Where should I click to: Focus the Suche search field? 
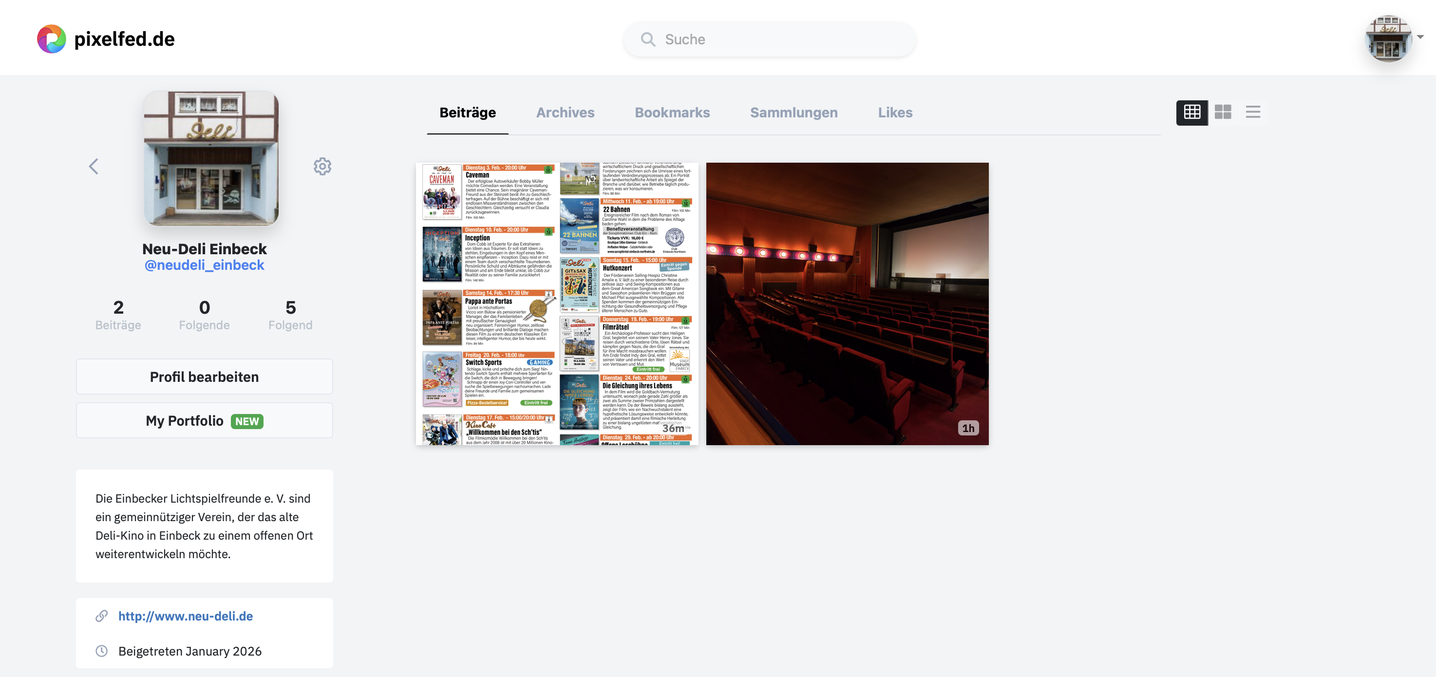pyautogui.click(x=780, y=39)
